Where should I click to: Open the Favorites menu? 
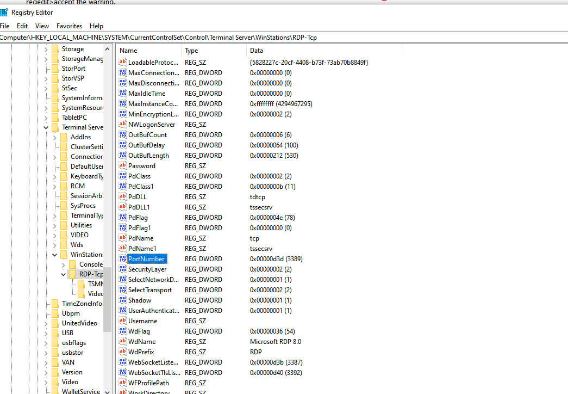pyautogui.click(x=69, y=26)
